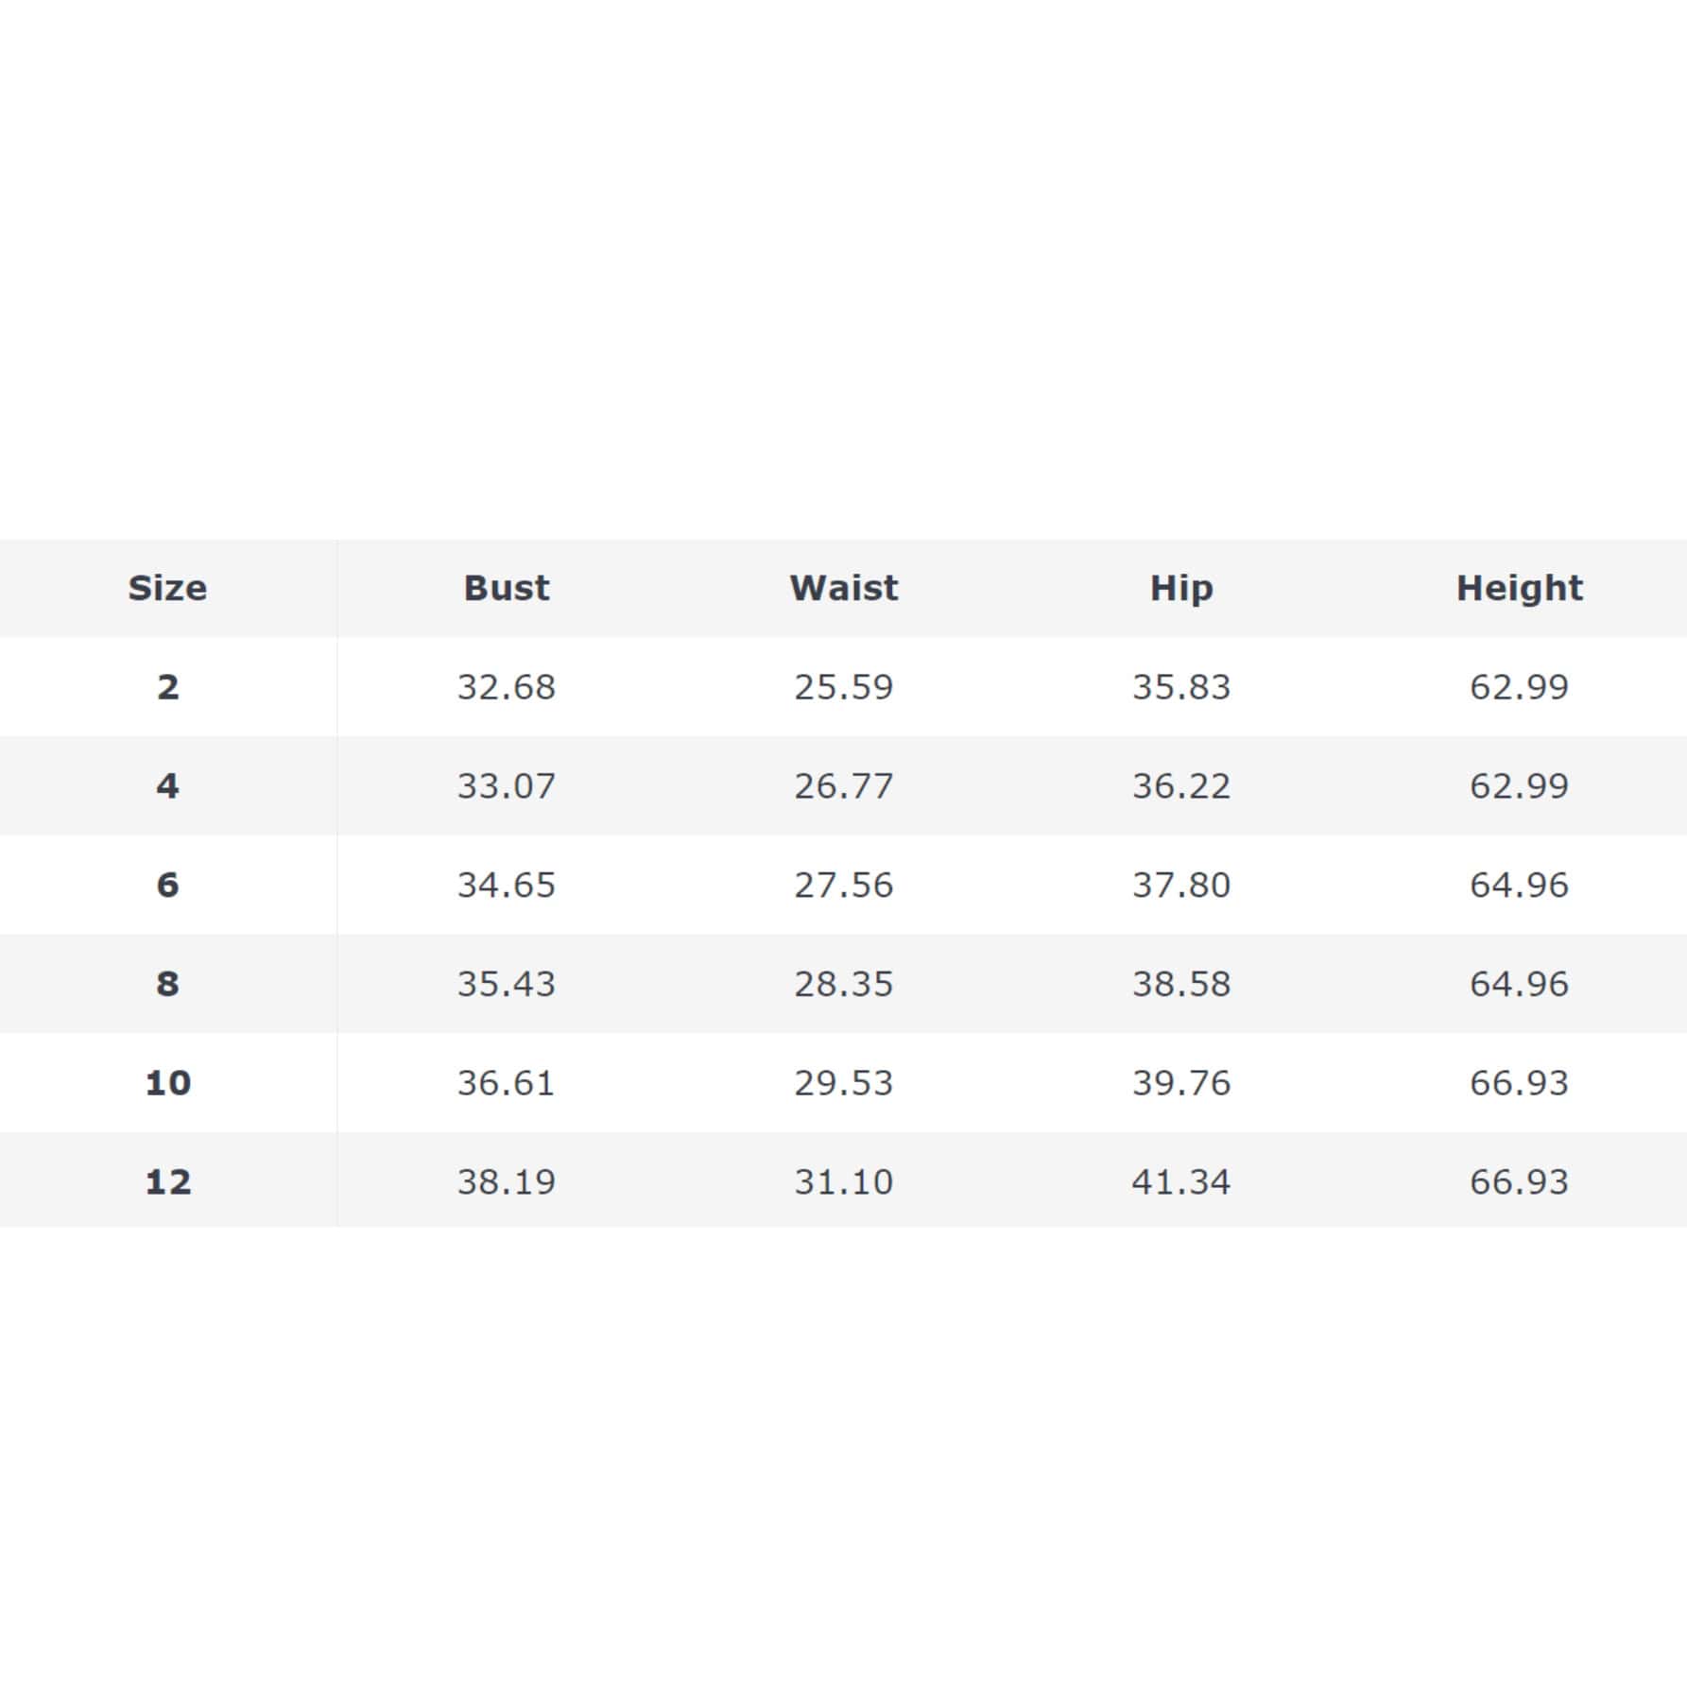This screenshot has width=1687, height=1687.
Task: Click the Hip column header
Action: coord(1180,588)
